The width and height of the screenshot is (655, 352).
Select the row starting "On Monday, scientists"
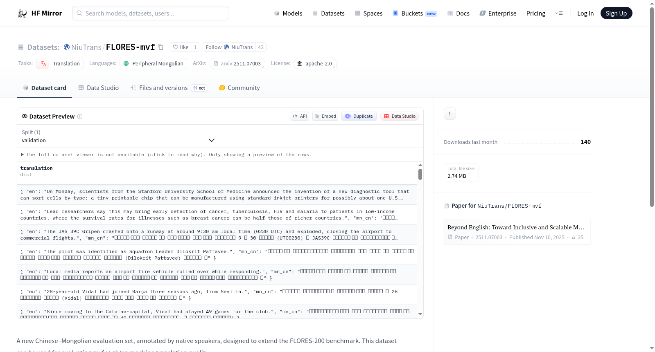217,195
